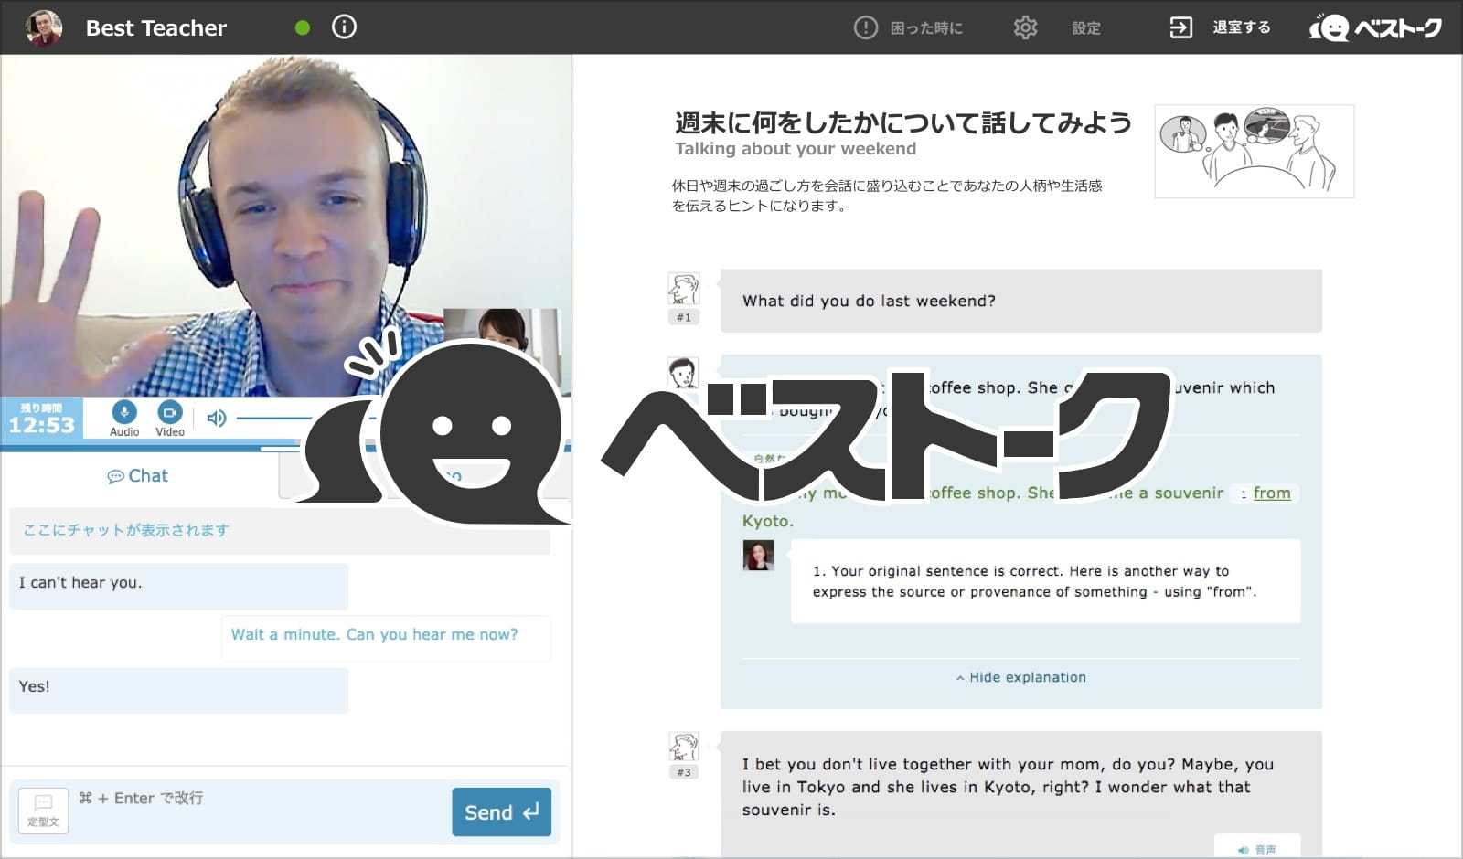This screenshot has height=859, width=1463.
Task: Click 退室する to leave the room
Action: tap(1242, 27)
